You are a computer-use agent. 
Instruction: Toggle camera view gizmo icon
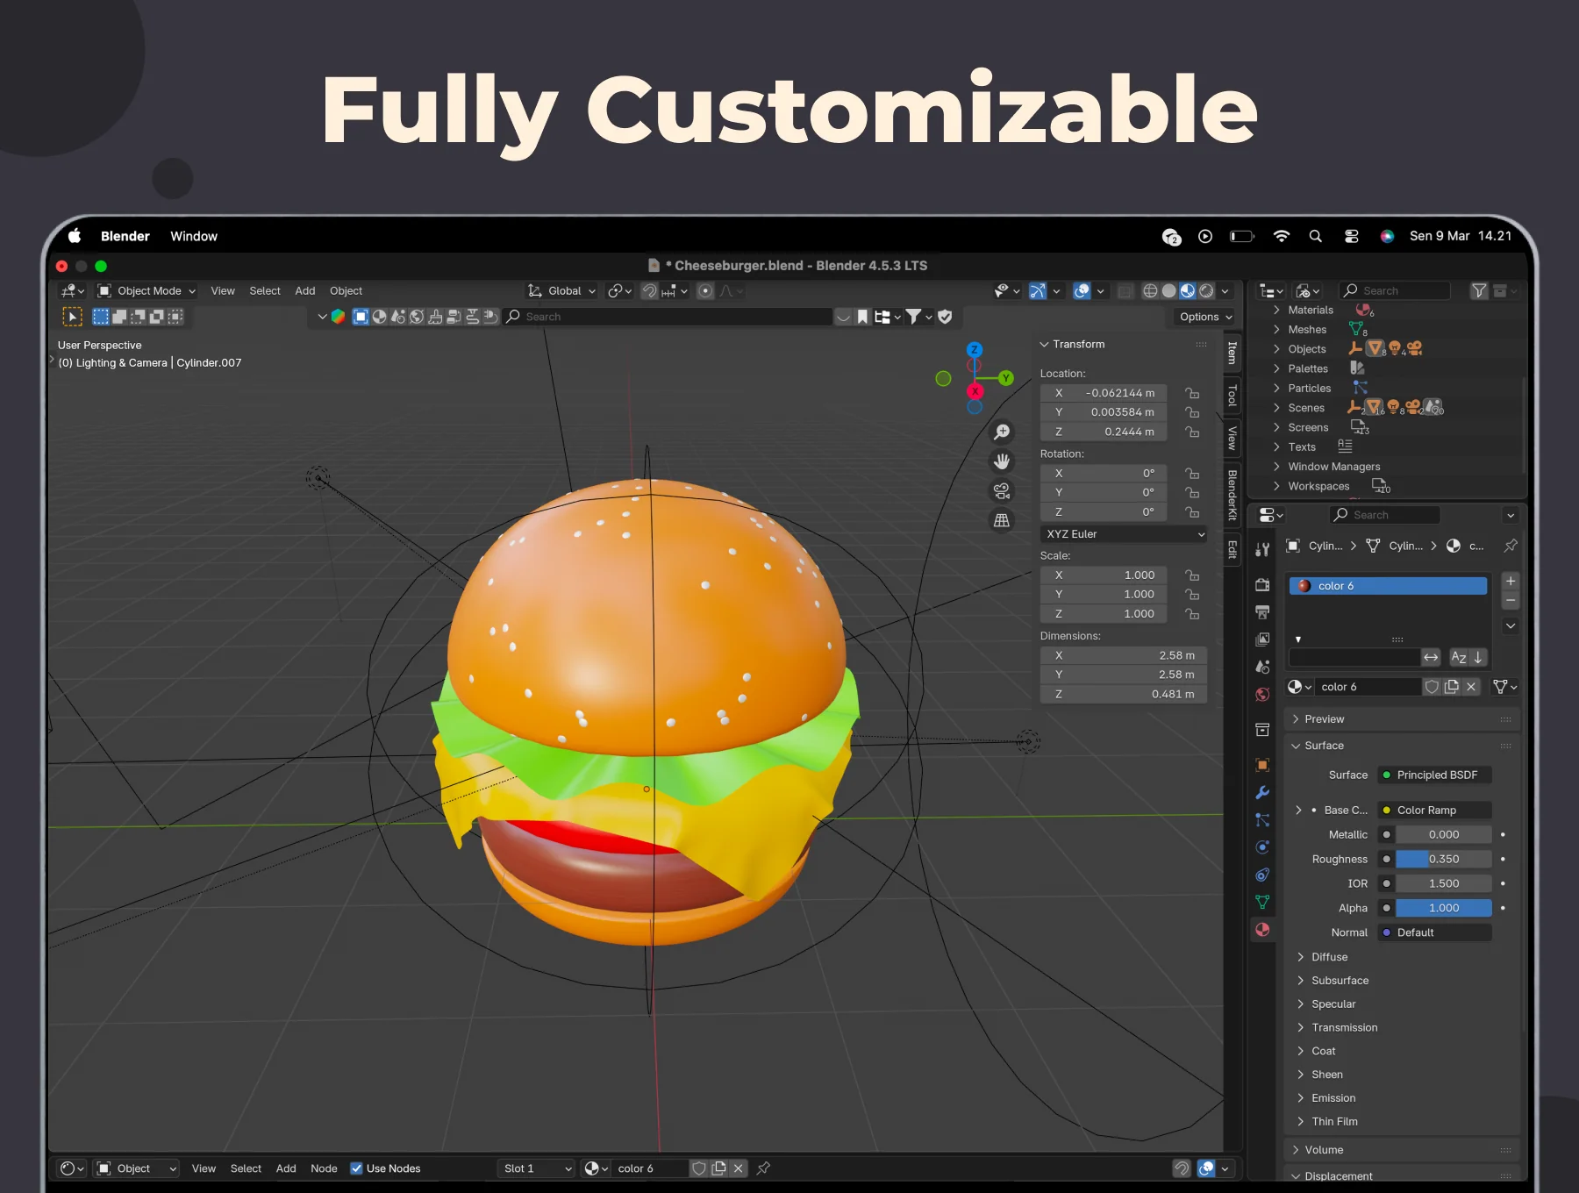click(x=1001, y=491)
